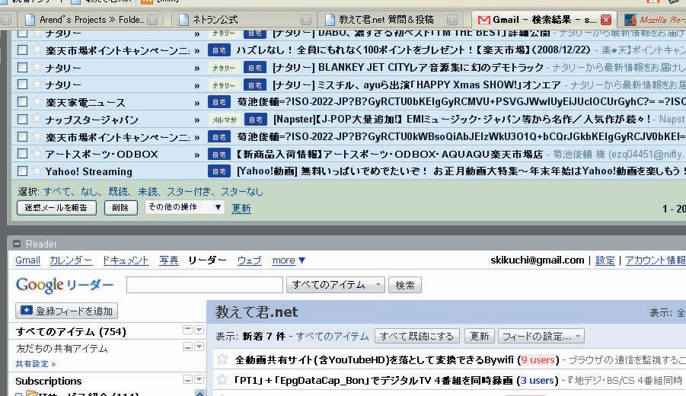Tick the 楽天家電ニュース mail checkbox
Viewport: 686px width, 396px height.
click(x=22, y=102)
